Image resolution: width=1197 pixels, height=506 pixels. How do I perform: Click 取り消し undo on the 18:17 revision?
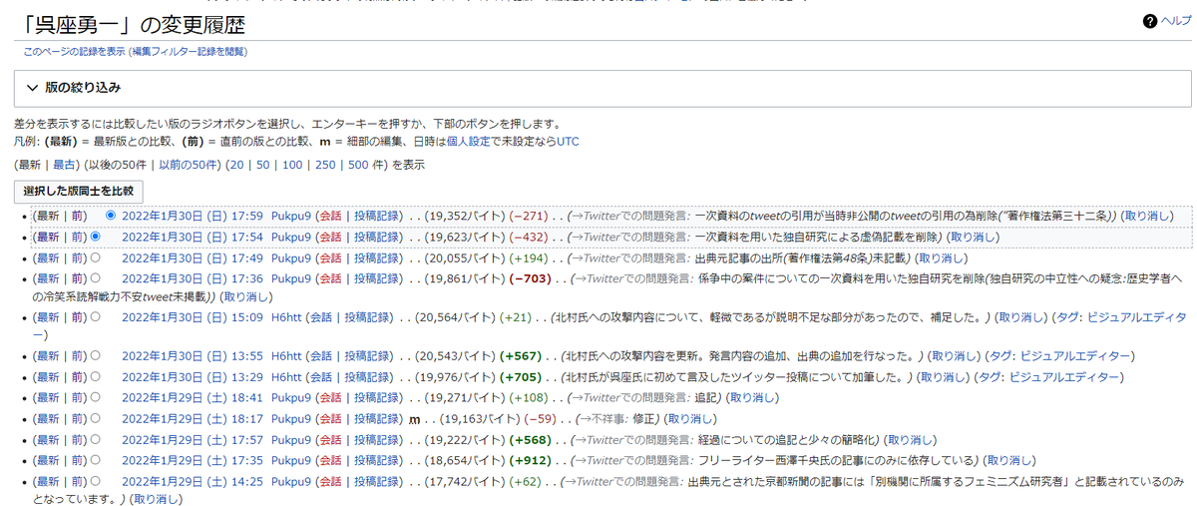[689, 419]
